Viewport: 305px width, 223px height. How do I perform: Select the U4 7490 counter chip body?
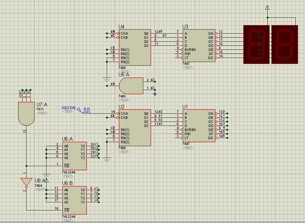pos(135,47)
